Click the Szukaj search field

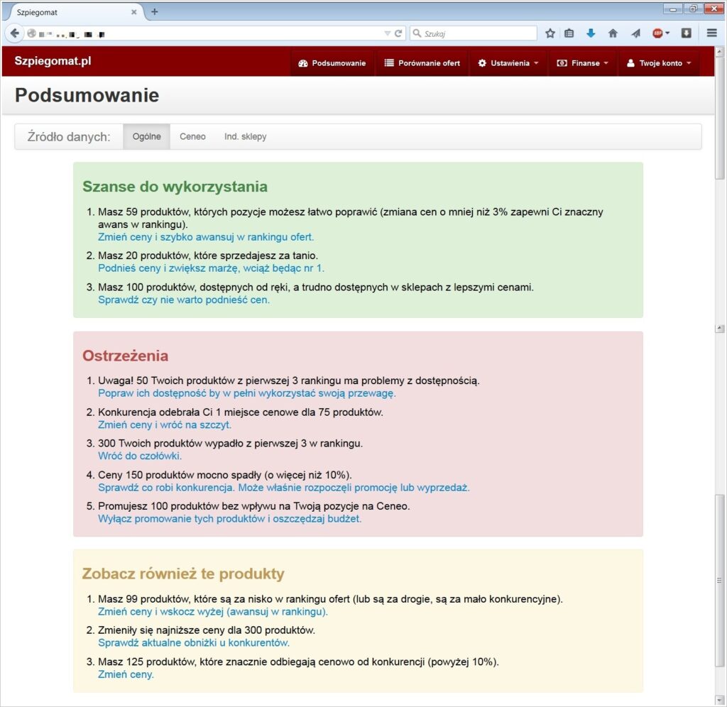pos(474,33)
